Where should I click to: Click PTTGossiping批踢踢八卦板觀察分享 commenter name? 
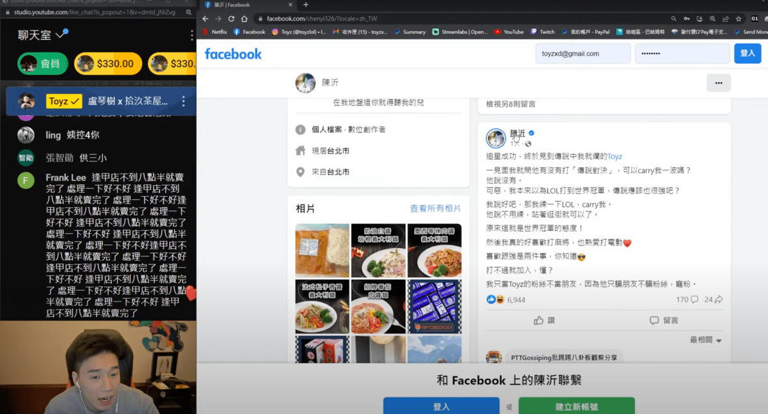[x=564, y=358]
